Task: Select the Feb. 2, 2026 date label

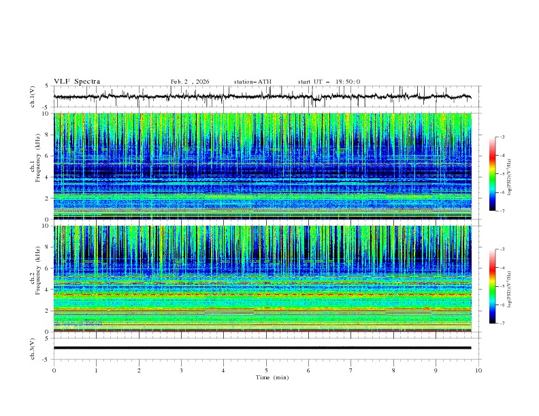Action: pos(190,82)
